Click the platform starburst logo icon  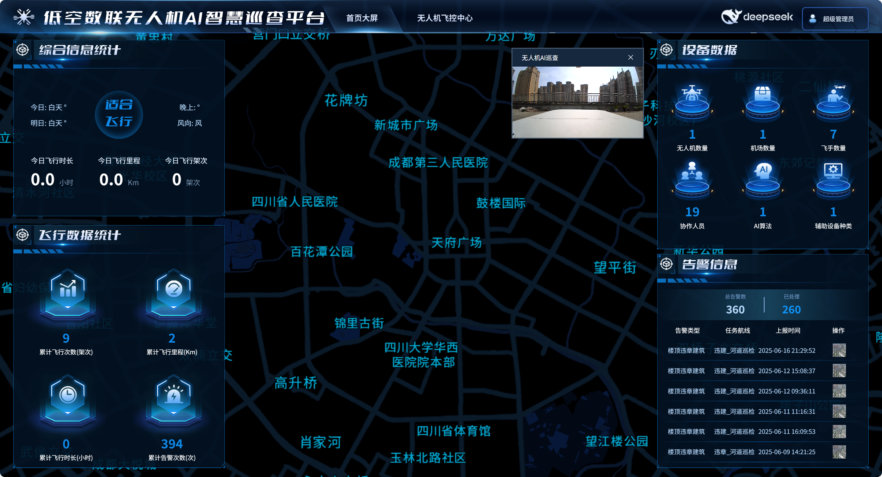24,17
